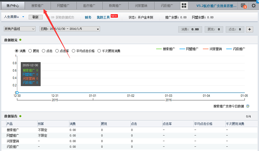Viewport: 259px width, 151px height.
Task: Click the 网盟余额 0.00 balance text
Action: pos(203,17)
